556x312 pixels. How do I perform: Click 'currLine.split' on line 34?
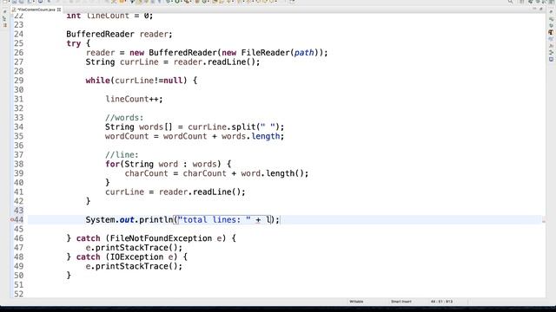coord(222,127)
